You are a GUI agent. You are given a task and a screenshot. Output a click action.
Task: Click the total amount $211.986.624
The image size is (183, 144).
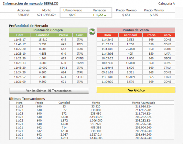47,15
